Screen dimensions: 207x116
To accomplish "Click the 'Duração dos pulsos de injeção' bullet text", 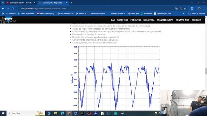I will coord(96,37).
